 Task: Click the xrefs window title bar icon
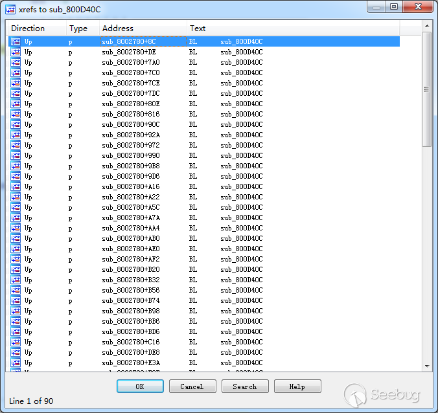coord(10,10)
